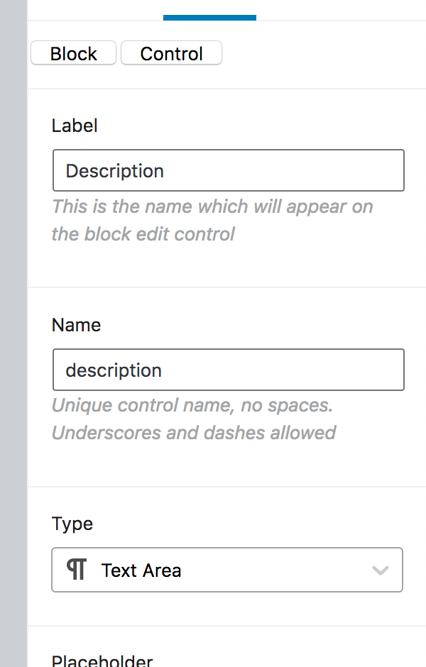The width and height of the screenshot is (426, 667).
Task: Click the 'Placeholder' field heading
Action: (x=102, y=661)
